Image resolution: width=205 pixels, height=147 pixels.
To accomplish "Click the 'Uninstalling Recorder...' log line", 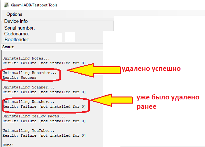I will [x=29, y=73].
